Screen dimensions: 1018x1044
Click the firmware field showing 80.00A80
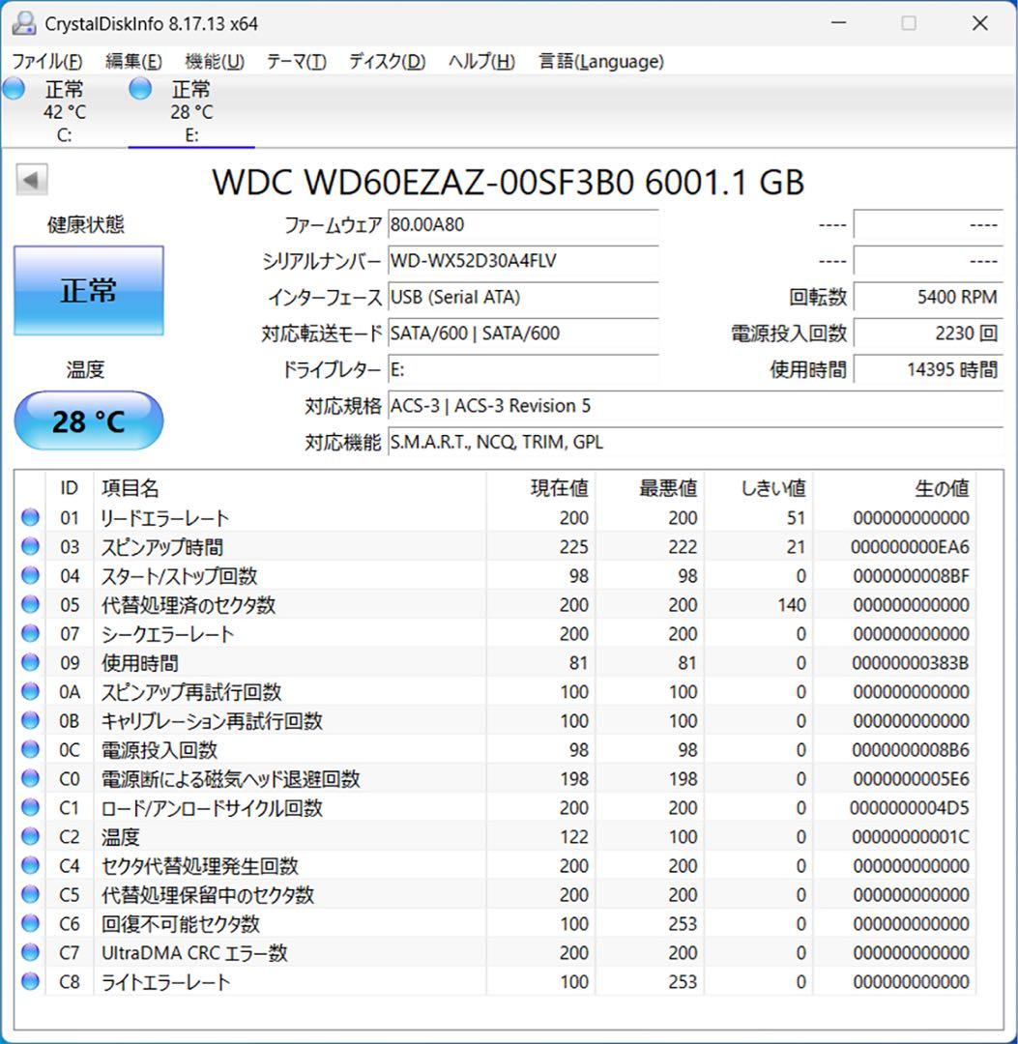(522, 224)
